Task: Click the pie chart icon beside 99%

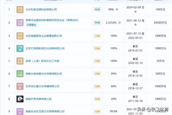Action: click(x=117, y=9)
